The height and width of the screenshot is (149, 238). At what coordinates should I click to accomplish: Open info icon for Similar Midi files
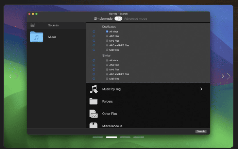[94, 79]
